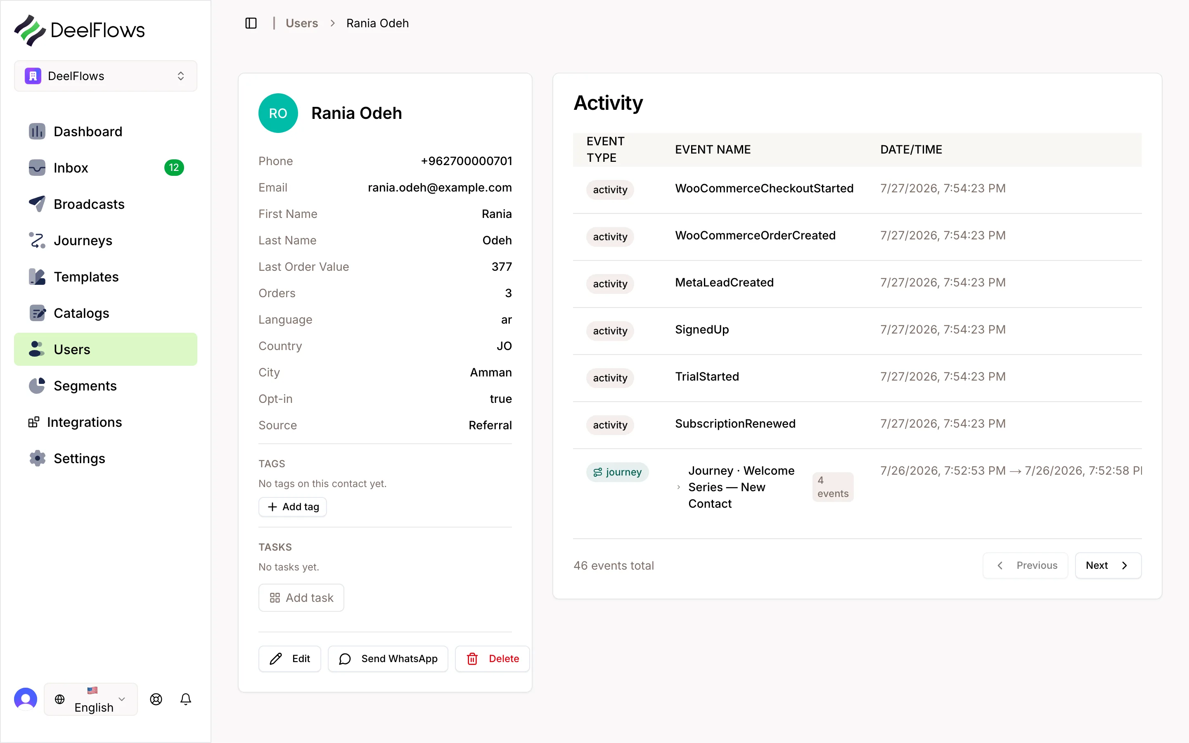Open the Templates page
This screenshot has height=743, width=1189.
click(106, 277)
